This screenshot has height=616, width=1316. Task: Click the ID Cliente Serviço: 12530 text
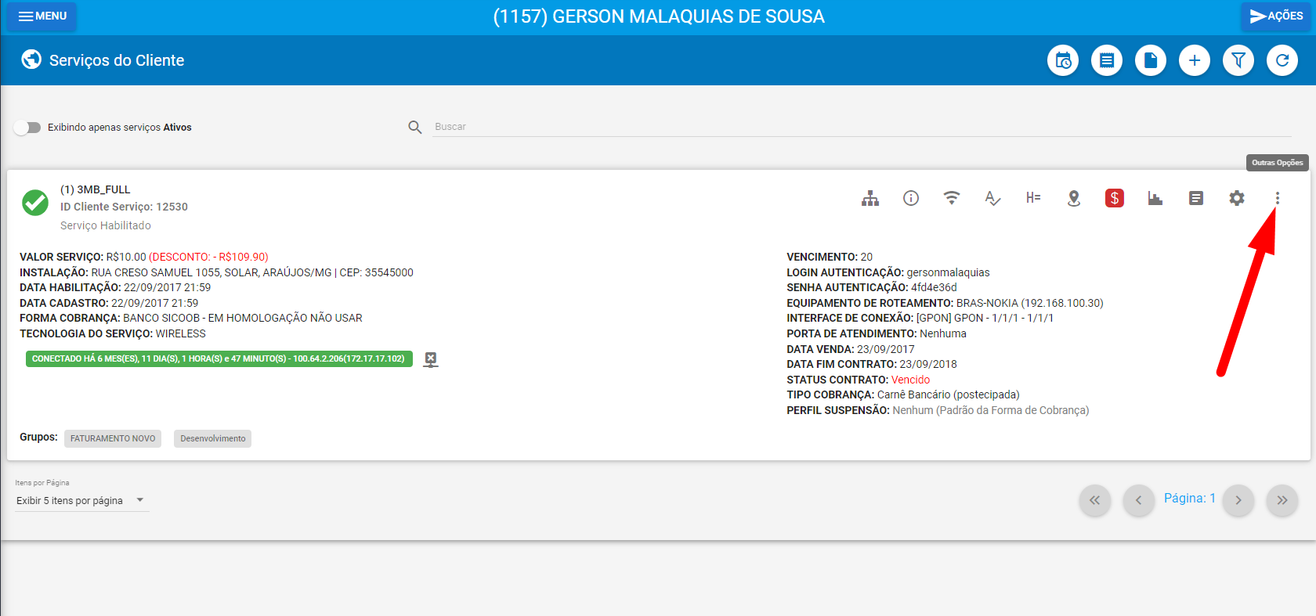124,207
